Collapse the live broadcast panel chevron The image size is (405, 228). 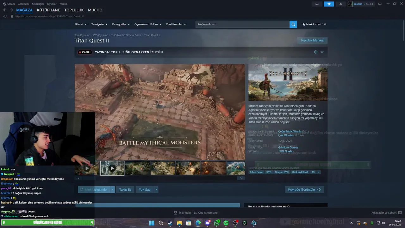point(322,52)
